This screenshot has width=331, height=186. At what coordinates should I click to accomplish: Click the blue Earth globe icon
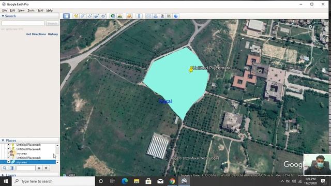point(176,16)
